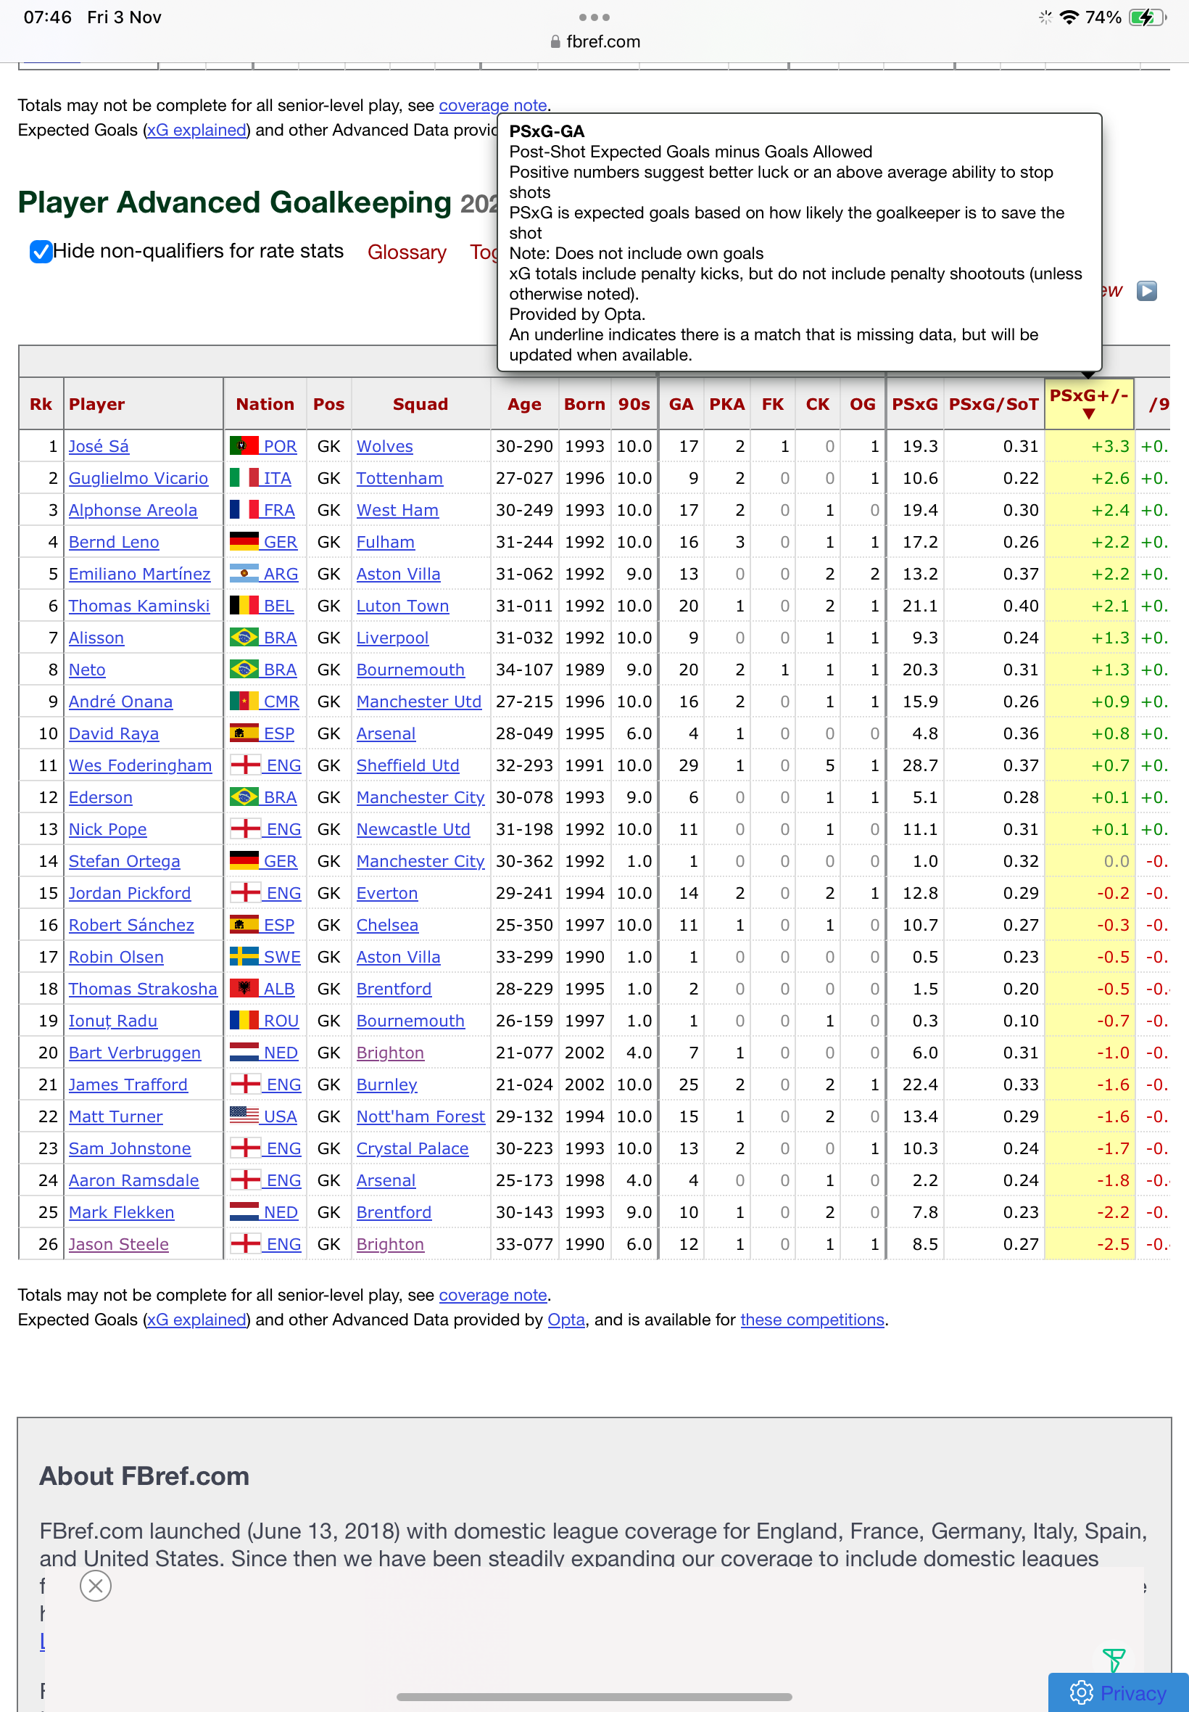
Task: Sort by the 90s column header
Action: [634, 404]
